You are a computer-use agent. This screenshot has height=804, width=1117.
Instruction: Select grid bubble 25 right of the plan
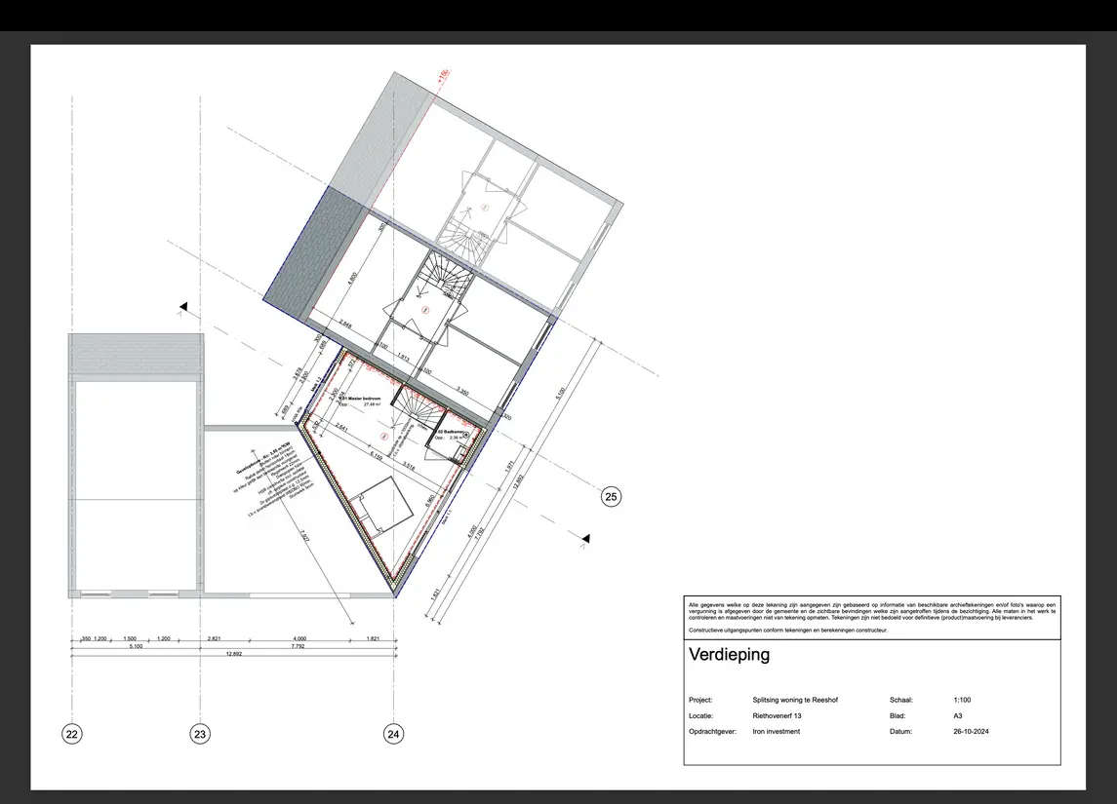611,496
